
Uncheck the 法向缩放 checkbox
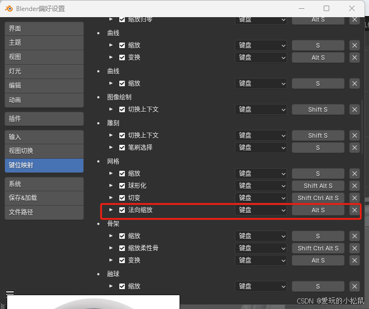[122, 210]
